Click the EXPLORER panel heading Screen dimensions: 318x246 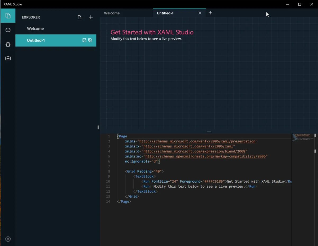(31, 17)
